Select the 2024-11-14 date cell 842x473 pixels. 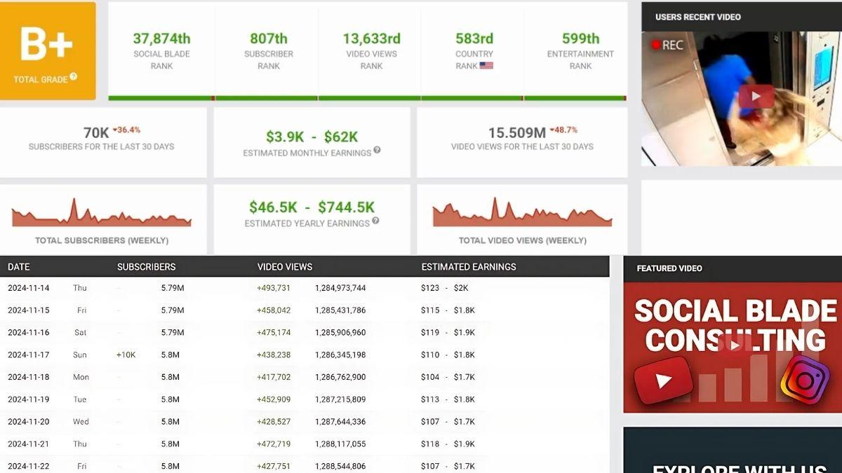click(x=29, y=288)
